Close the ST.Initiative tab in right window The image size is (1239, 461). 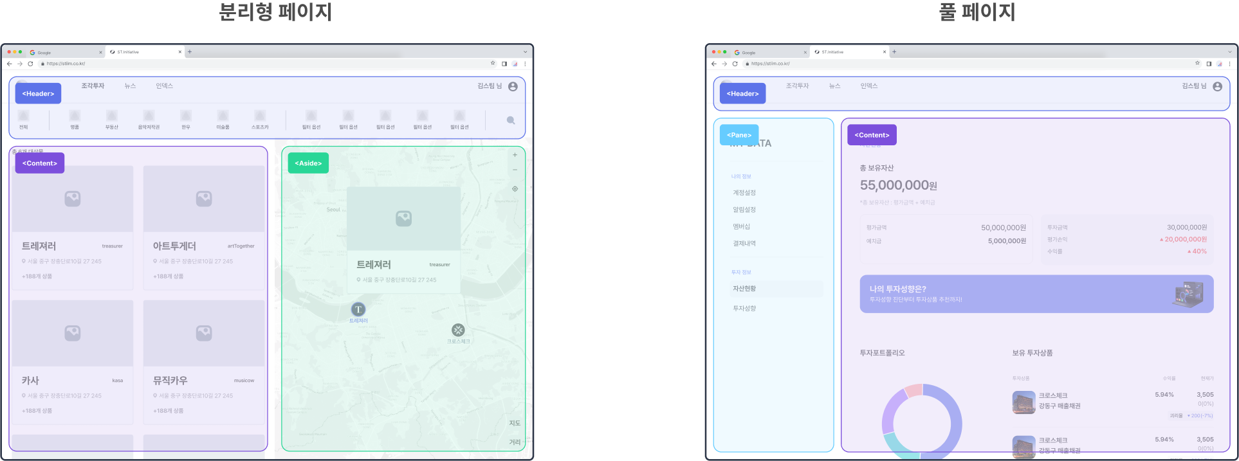(x=885, y=52)
